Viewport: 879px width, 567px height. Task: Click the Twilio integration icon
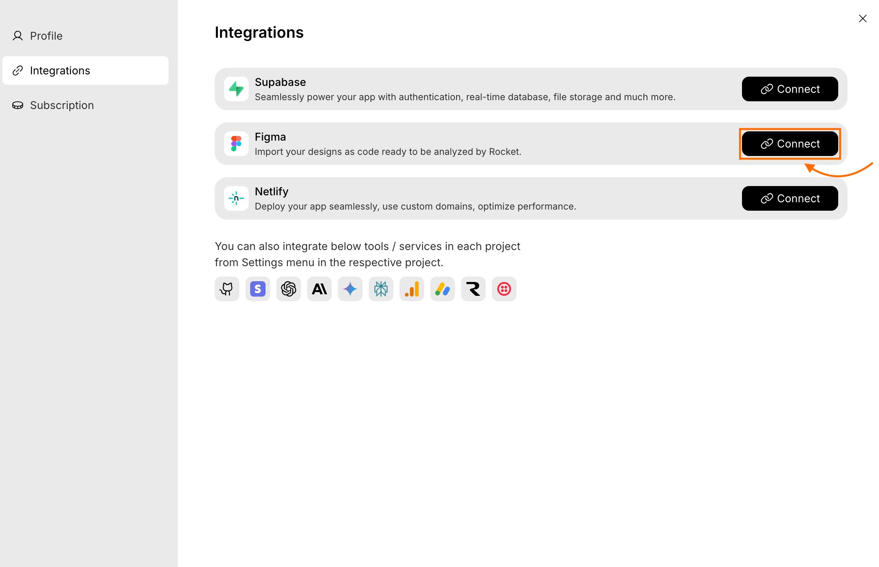point(504,289)
